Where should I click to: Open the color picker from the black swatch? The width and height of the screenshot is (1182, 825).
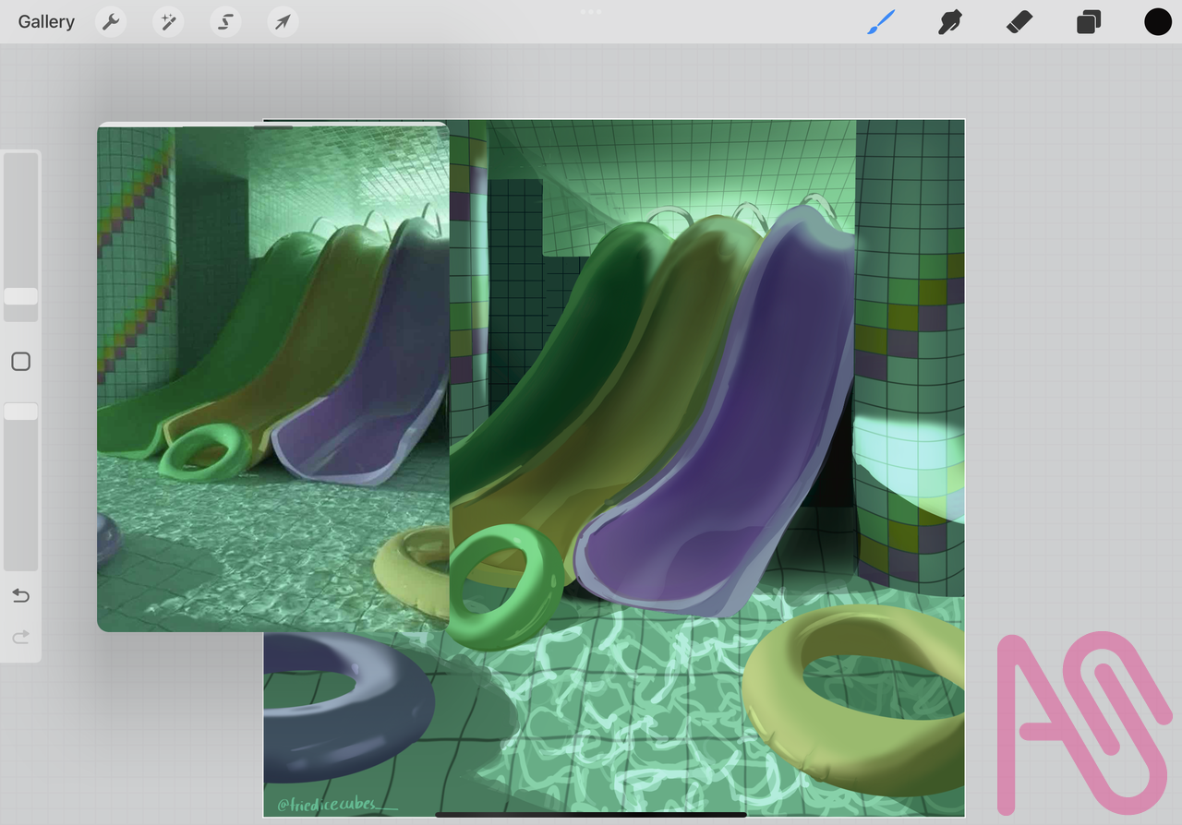tap(1157, 21)
